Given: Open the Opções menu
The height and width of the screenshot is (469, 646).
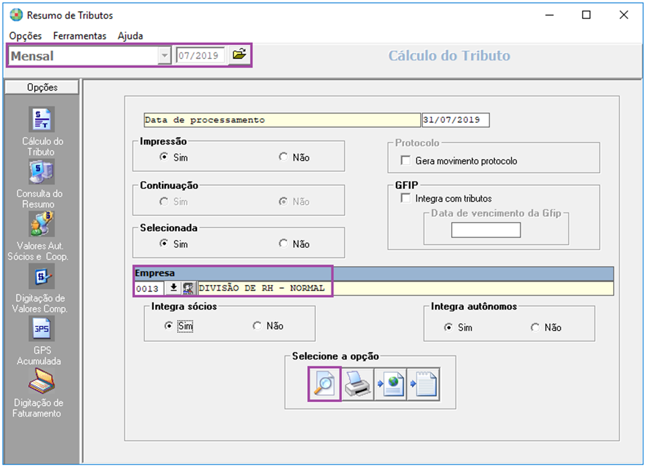Looking at the screenshot, I should (x=26, y=36).
